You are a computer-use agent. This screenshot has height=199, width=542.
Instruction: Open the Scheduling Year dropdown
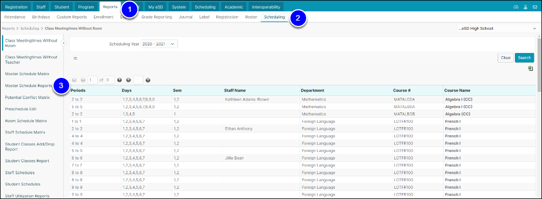pyautogui.click(x=160, y=44)
